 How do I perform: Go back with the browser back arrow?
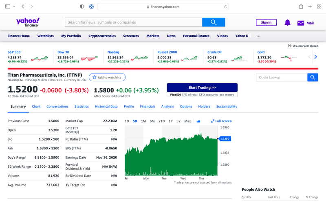click(x=23, y=6)
